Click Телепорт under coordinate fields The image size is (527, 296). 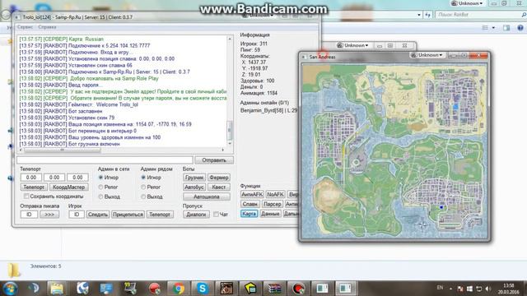(x=34, y=187)
